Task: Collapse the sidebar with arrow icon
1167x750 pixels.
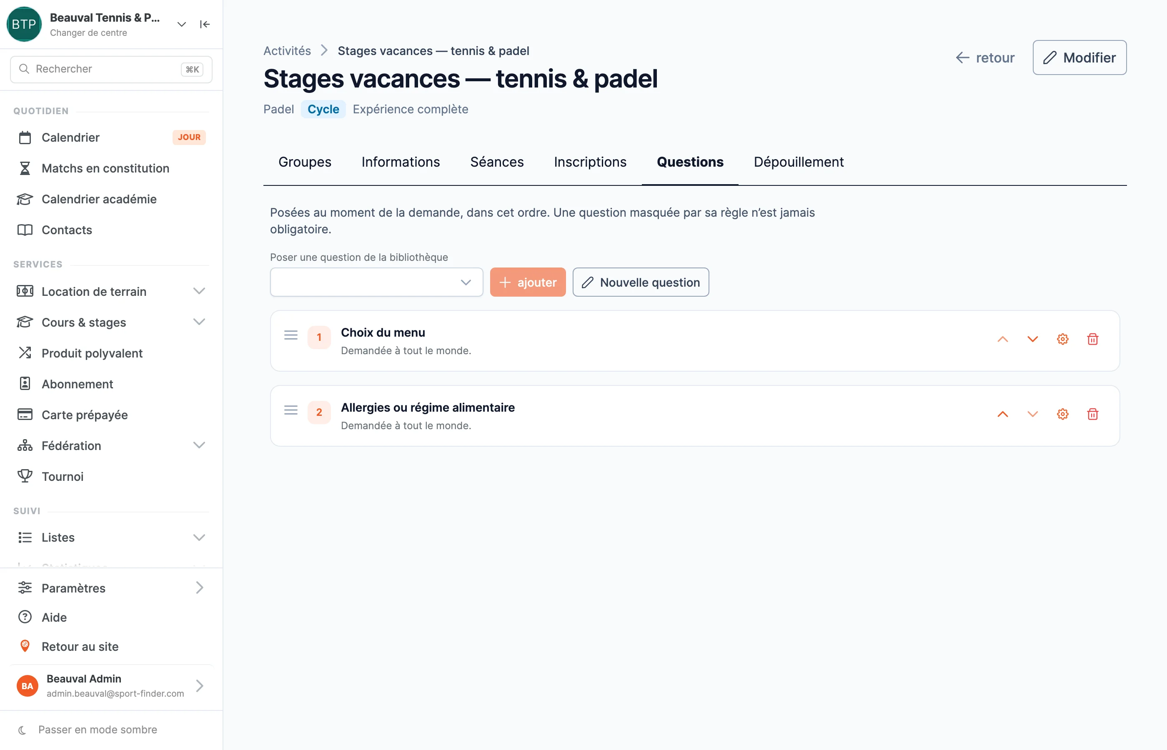Action: tap(205, 24)
